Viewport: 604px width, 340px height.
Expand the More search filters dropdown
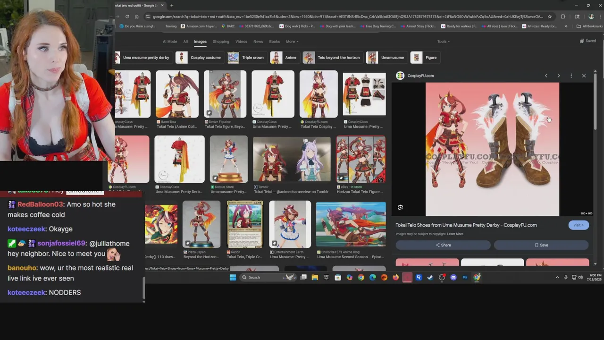pos(292,42)
